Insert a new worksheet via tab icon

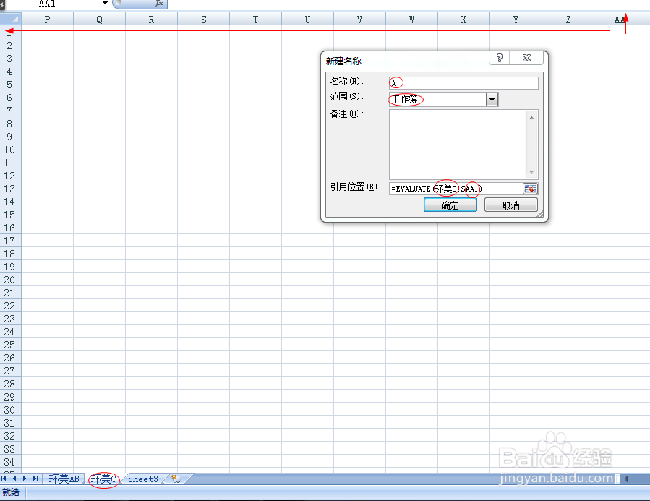click(177, 479)
